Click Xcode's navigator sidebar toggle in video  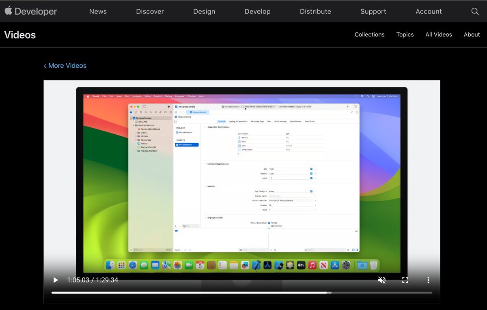tap(144, 106)
